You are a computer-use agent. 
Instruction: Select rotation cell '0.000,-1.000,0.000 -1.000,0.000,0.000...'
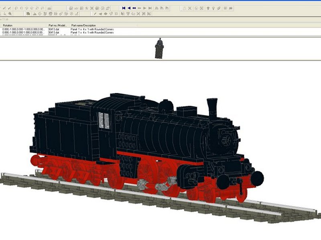tap(24, 29)
